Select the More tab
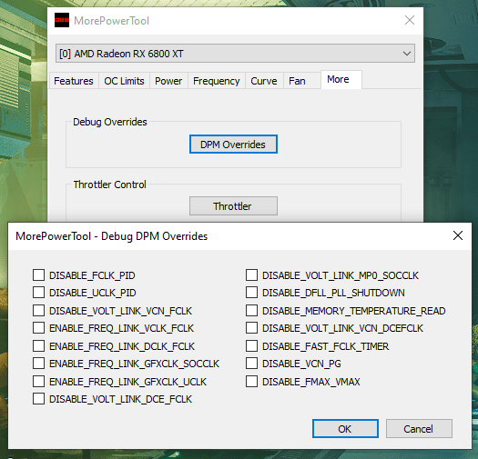Screen dimensions: 478x459 coord(341,79)
